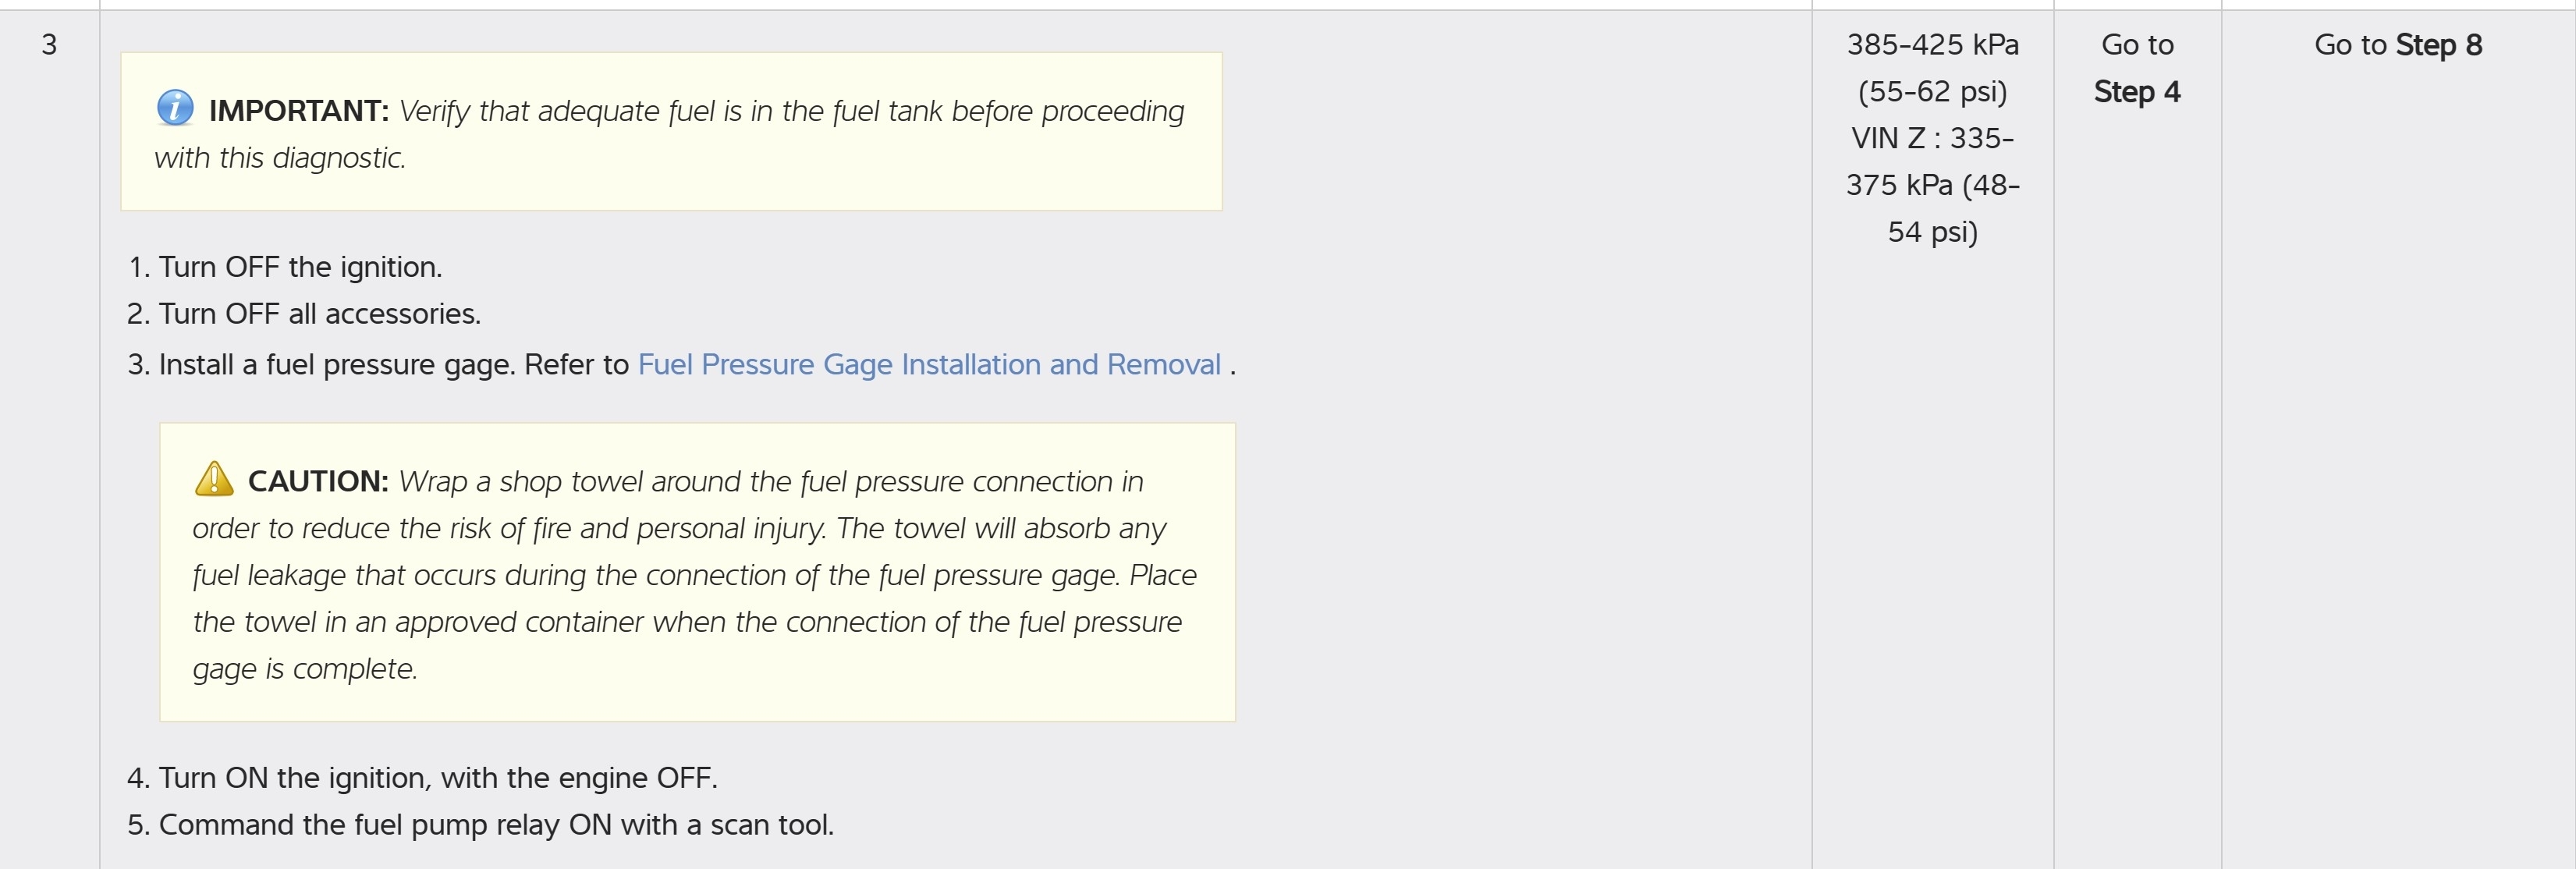Click the VIN Z pressure specification line
This screenshot has height=869, width=2576.
pos(1931,138)
